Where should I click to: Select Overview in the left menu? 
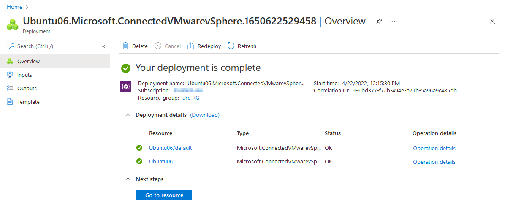(55, 61)
